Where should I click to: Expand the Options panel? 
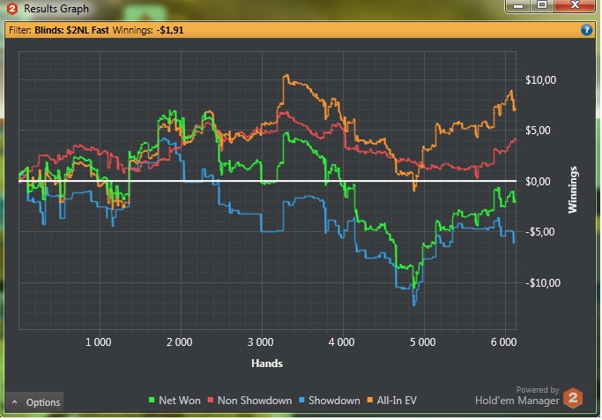[34, 402]
